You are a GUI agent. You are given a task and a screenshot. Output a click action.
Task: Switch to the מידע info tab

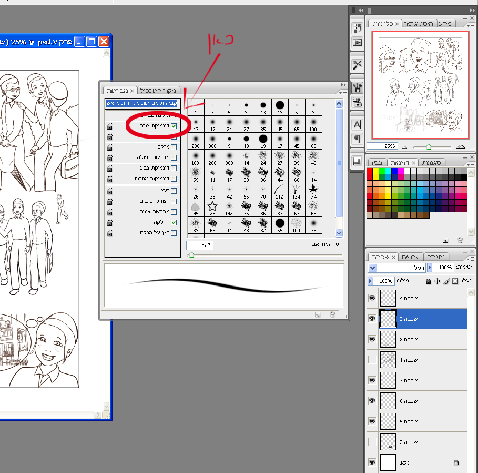[445, 24]
